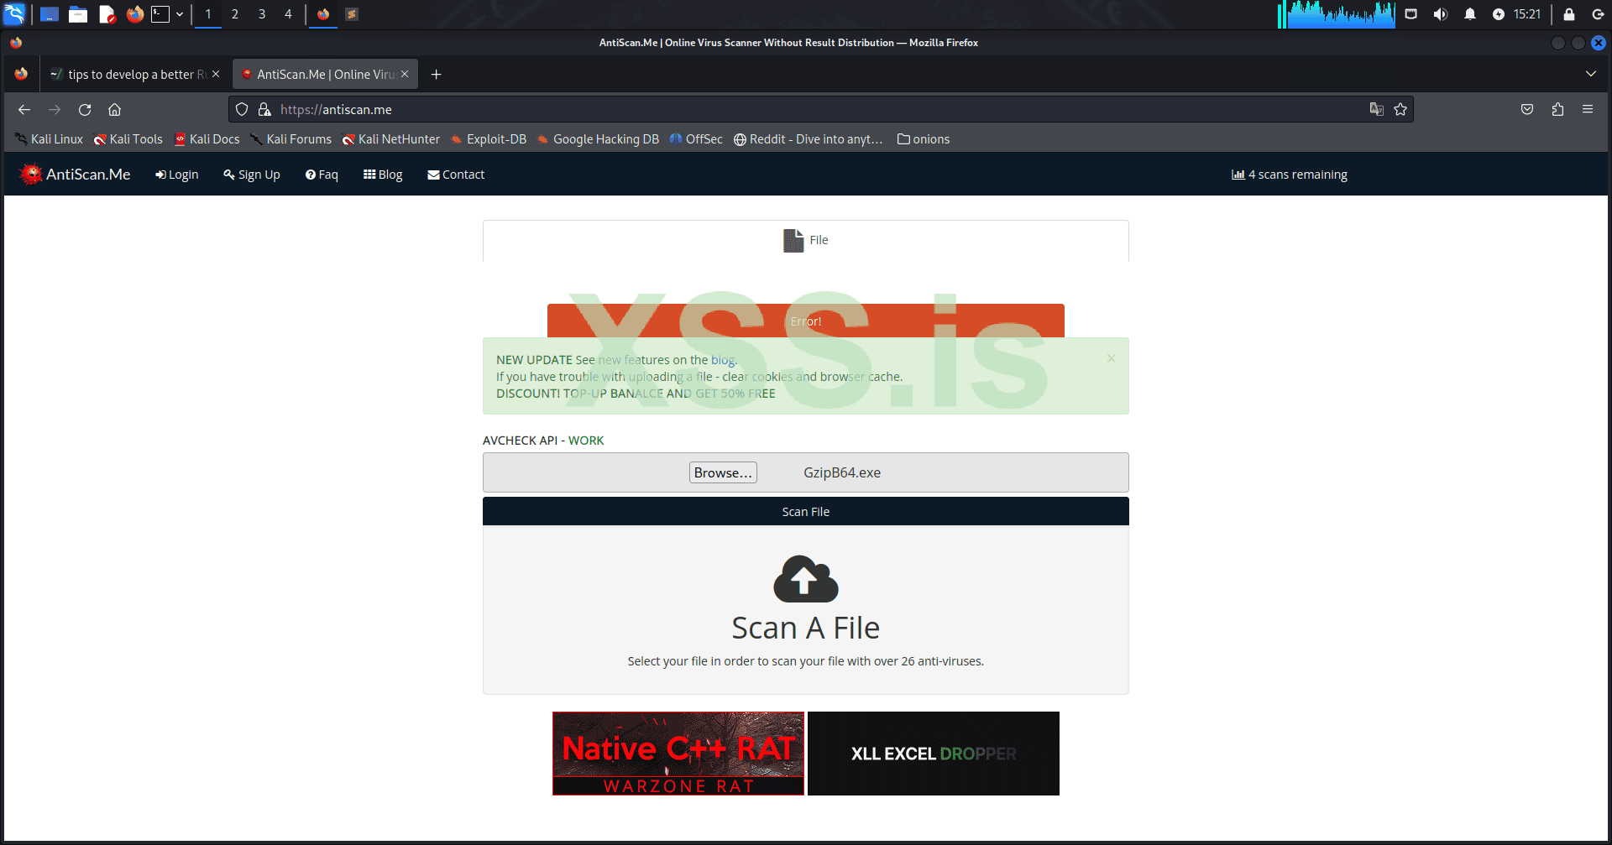Open the Blog menu item
The width and height of the screenshot is (1612, 845).
coord(383,174)
